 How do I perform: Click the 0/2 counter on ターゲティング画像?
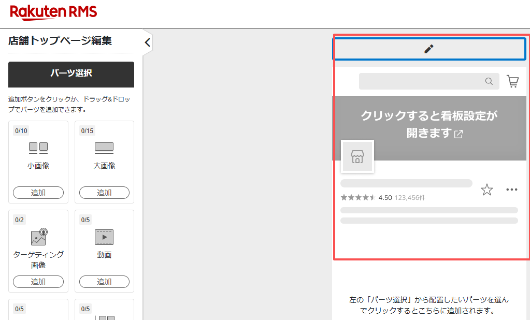(x=19, y=220)
